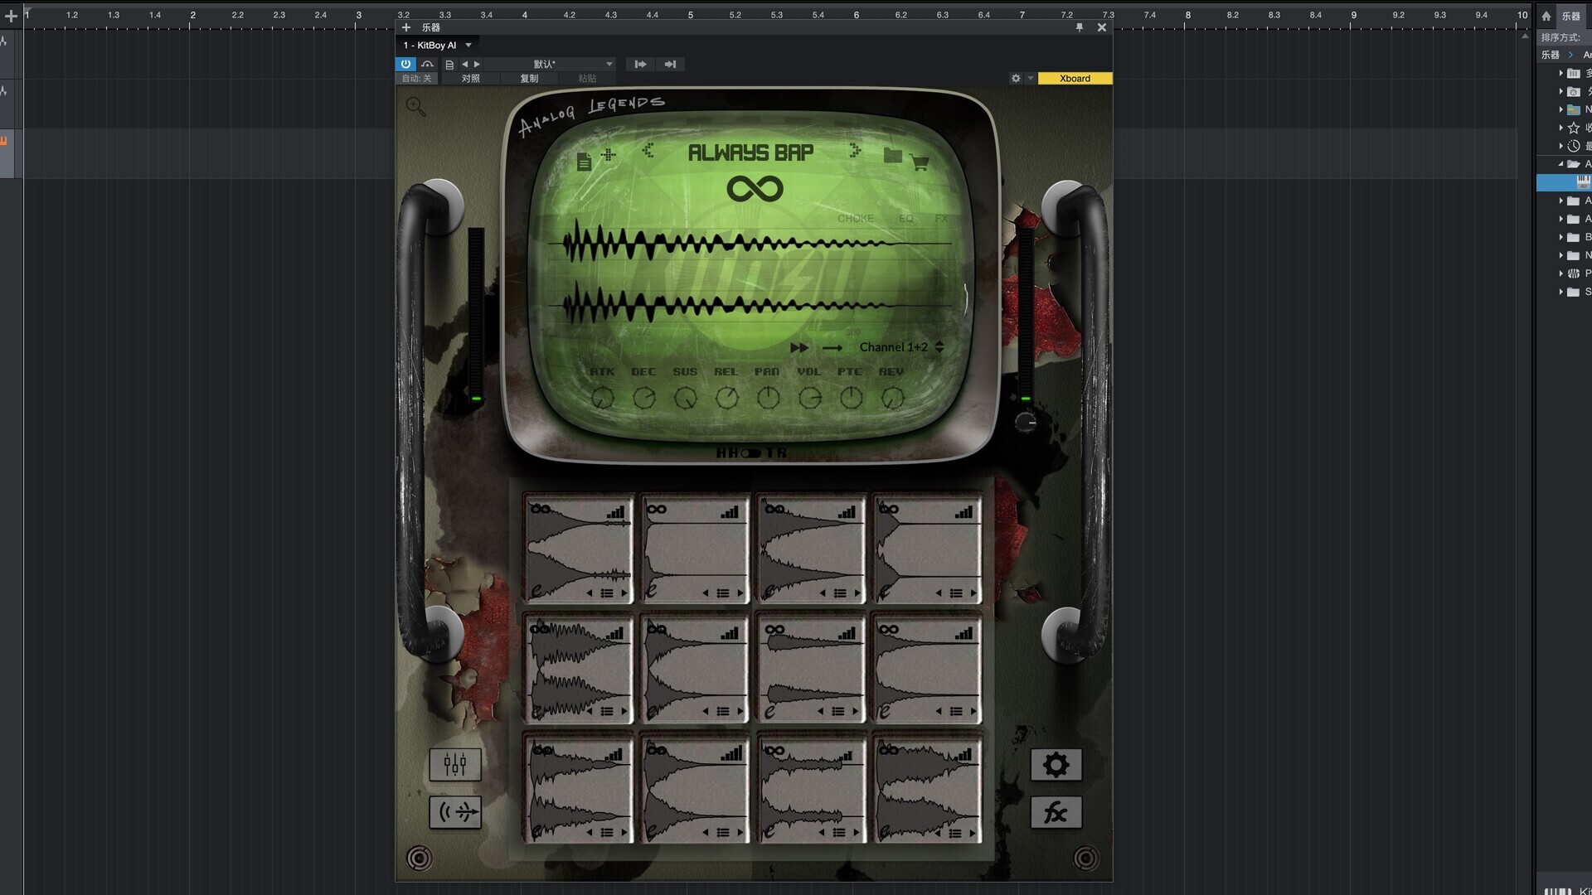Viewport: 1592px width, 895px height.
Task: Collapse the open folder in browser tree
Action: point(1560,164)
